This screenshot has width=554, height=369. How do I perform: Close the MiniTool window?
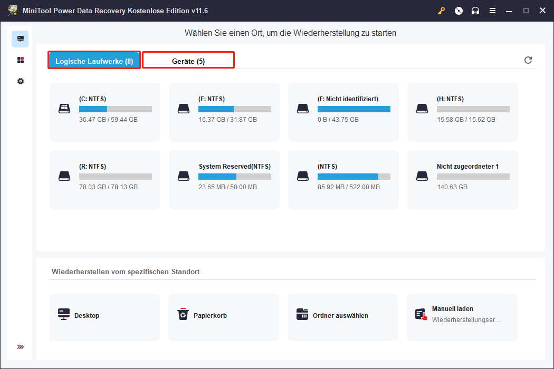tap(543, 11)
